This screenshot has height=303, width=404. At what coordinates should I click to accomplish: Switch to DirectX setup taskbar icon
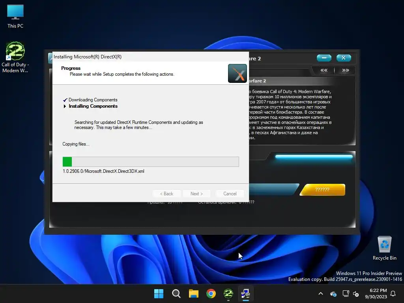point(245,294)
